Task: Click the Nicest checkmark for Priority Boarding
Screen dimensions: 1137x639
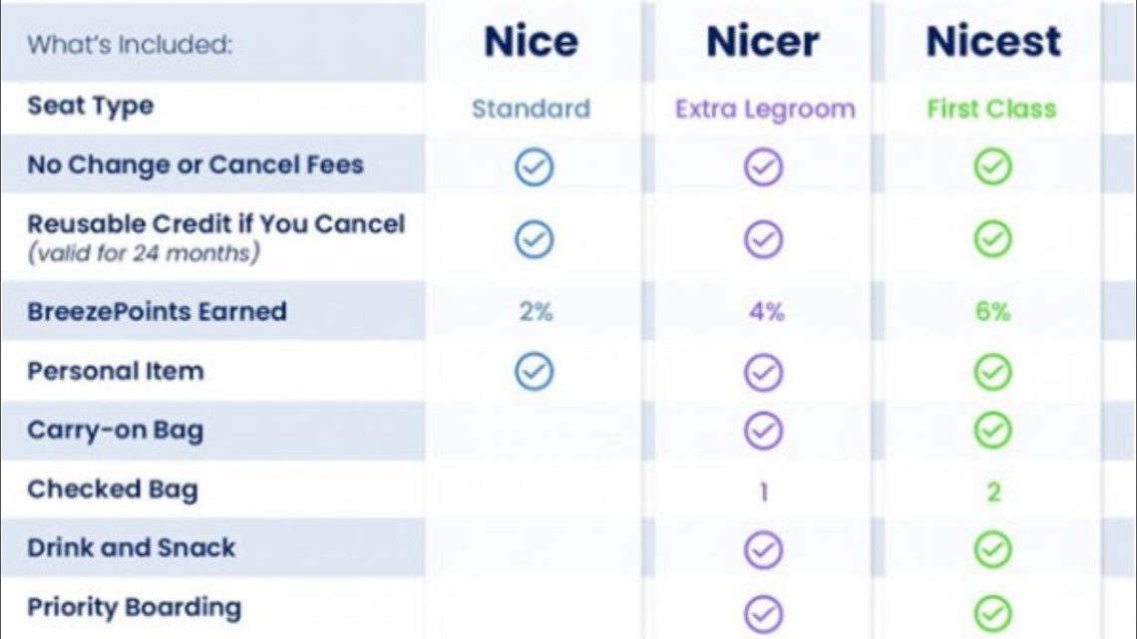Action: [992, 614]
